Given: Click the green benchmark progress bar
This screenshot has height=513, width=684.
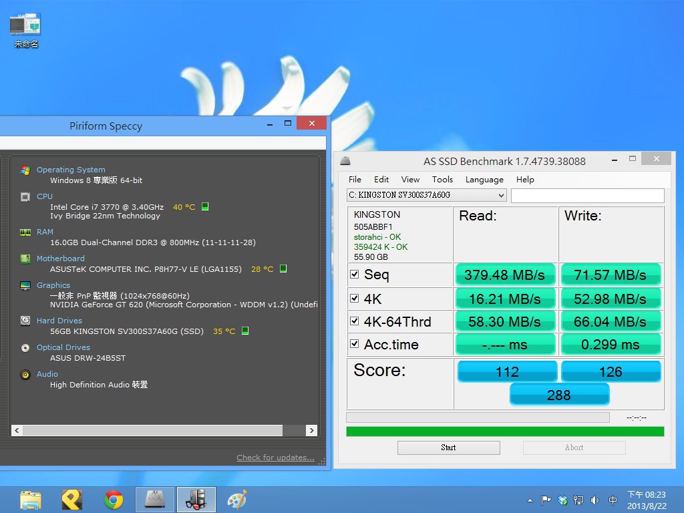Looking at the screenshot, I should [x=505, y=432].
